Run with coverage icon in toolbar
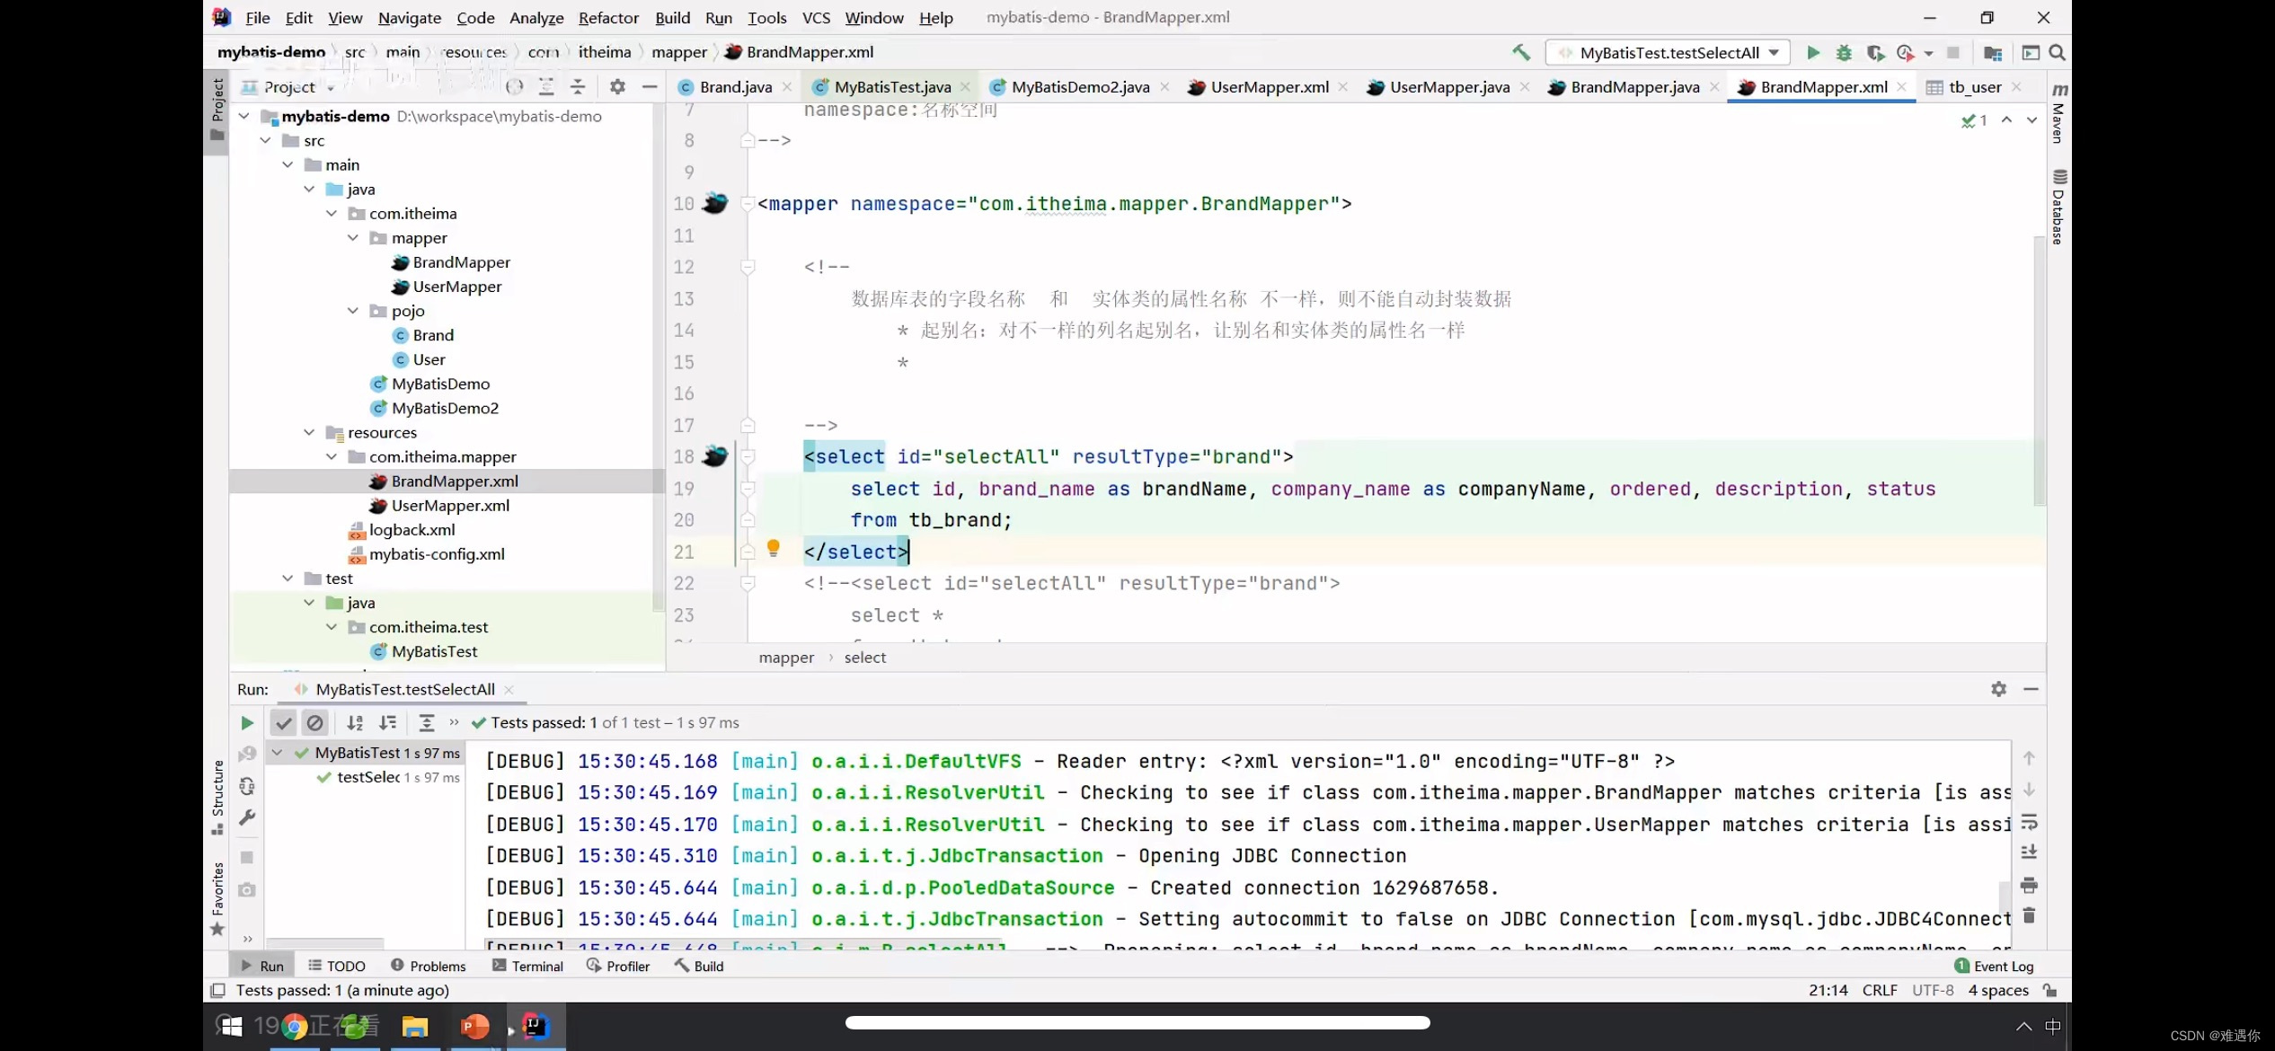The height and width of the screenshot is (1051, 2275). pos(1874,52)
